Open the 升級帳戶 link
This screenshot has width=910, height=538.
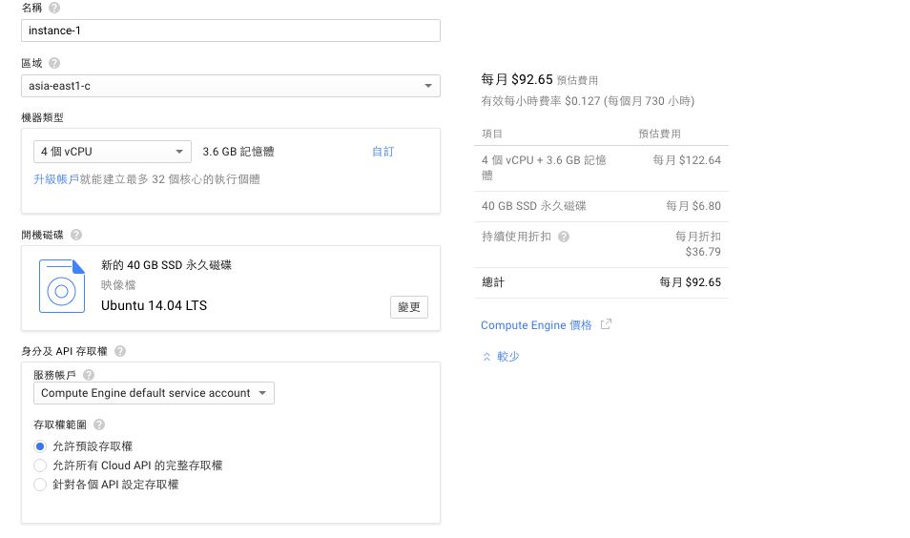(x=55, y=179)
